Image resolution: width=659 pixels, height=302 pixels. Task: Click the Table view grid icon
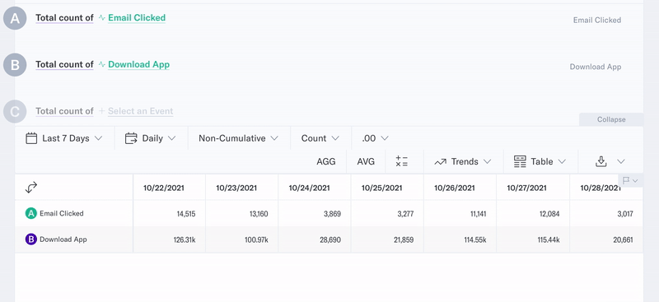pos(520,162)
